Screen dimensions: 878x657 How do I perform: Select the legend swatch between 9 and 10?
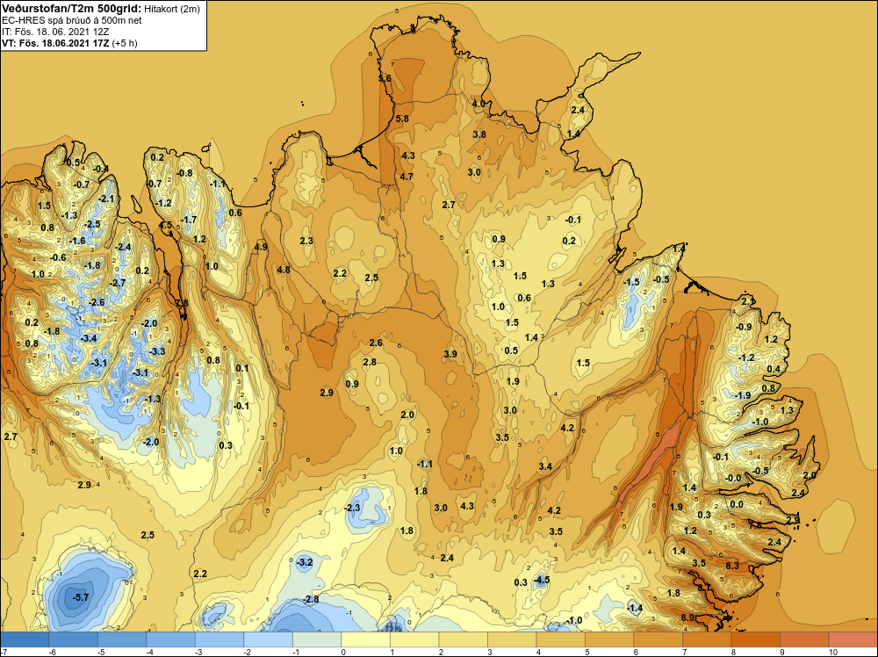[804, 639]
